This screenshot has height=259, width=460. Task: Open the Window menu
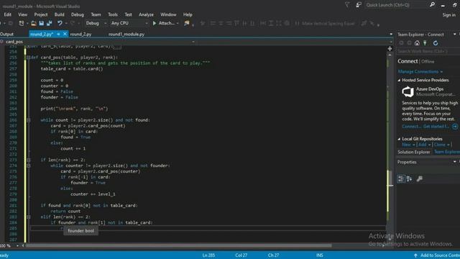click(x=168, y=14)
